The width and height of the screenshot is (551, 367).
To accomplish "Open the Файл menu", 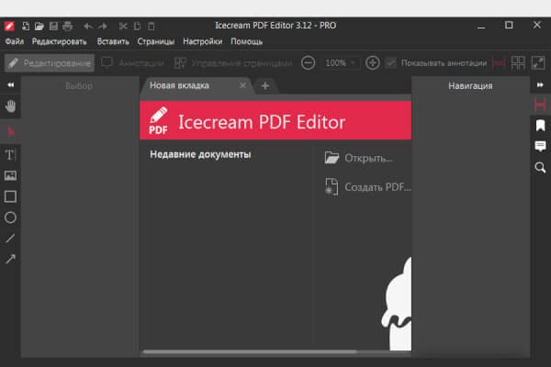I will pos(15,41).
